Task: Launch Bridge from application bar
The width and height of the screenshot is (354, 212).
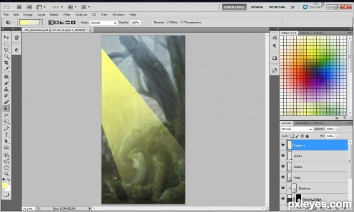Action: click(x=19, y=7)
